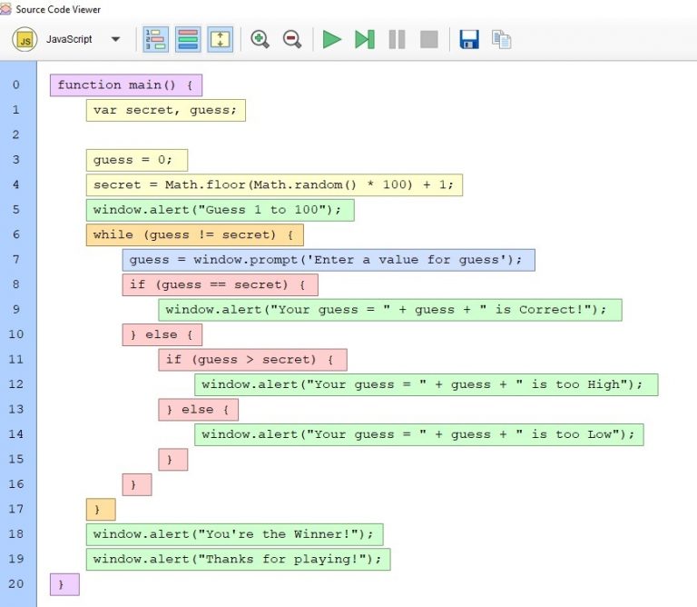Click line number 2 in gutter
This screenshot has width=697, height=607.
coord(16,134)
